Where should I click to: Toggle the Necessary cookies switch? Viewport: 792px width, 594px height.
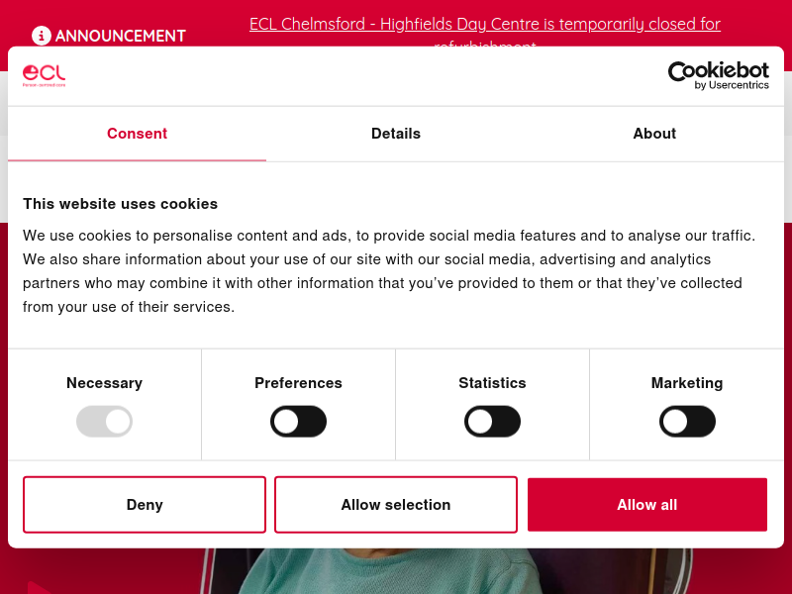(105, 422)
